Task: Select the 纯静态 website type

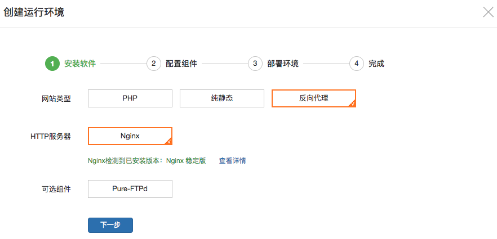Action: coord(222,98)
